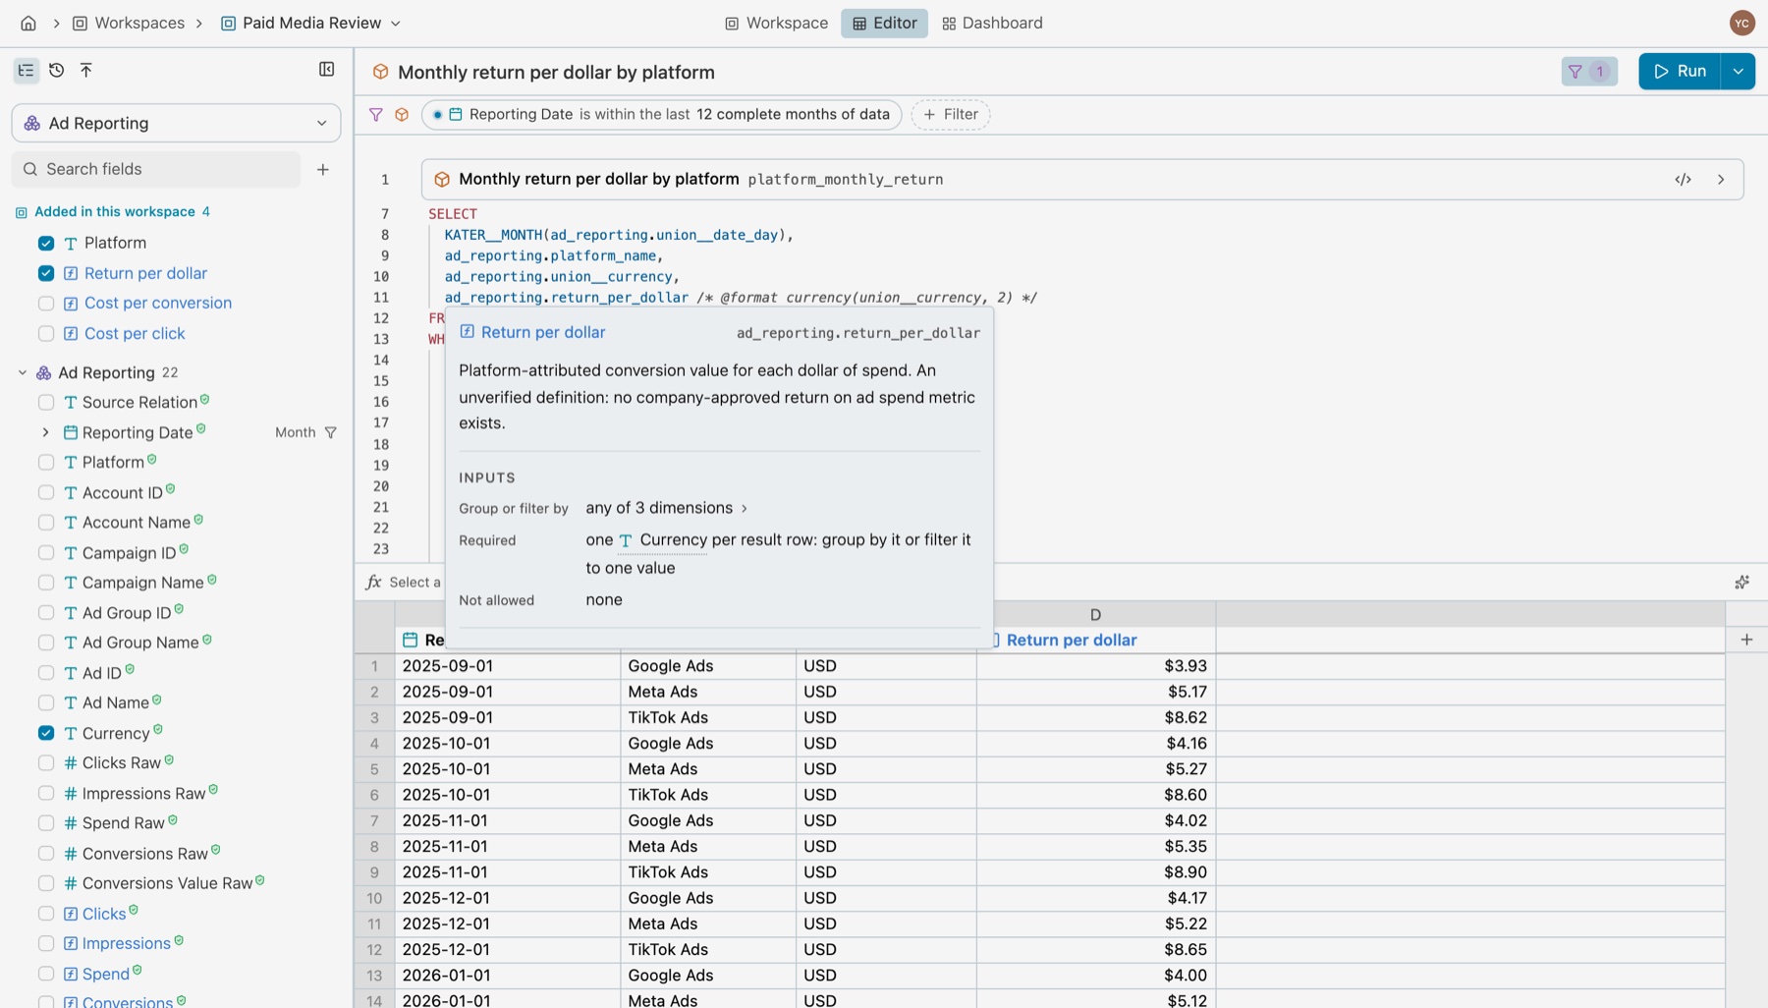Open the Run options dropdown arrow
This screenshot has width=1768, height=1008.
1739,71
